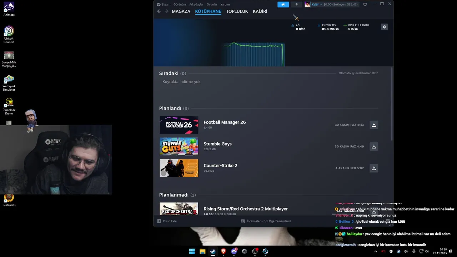Viewport: 457px width, 257px height.
Task: Open the Arkadaşlar menu
Action: (196, 4)
